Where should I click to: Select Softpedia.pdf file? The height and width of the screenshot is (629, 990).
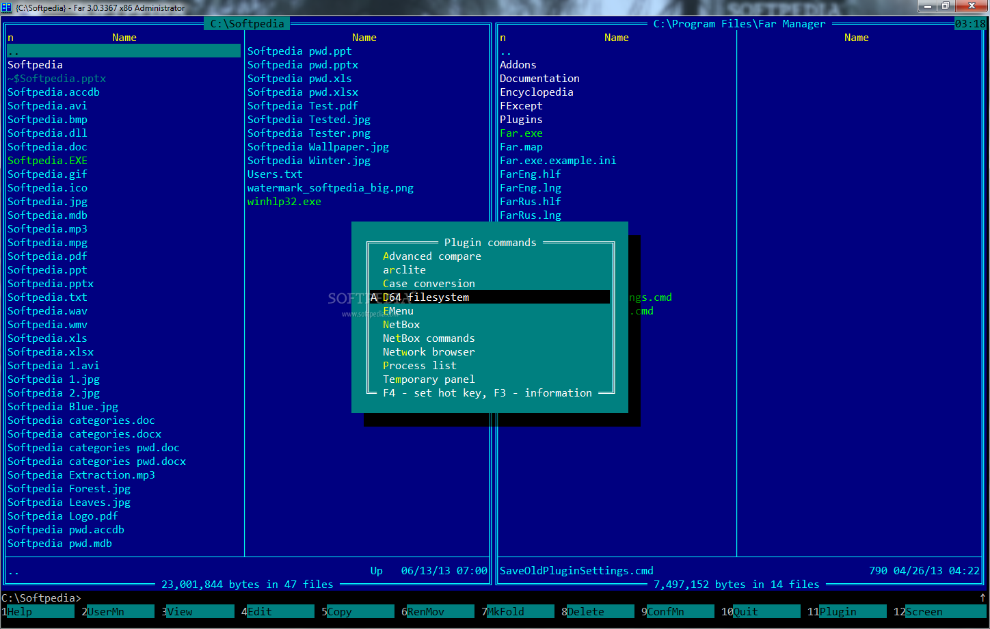[47, 256]
